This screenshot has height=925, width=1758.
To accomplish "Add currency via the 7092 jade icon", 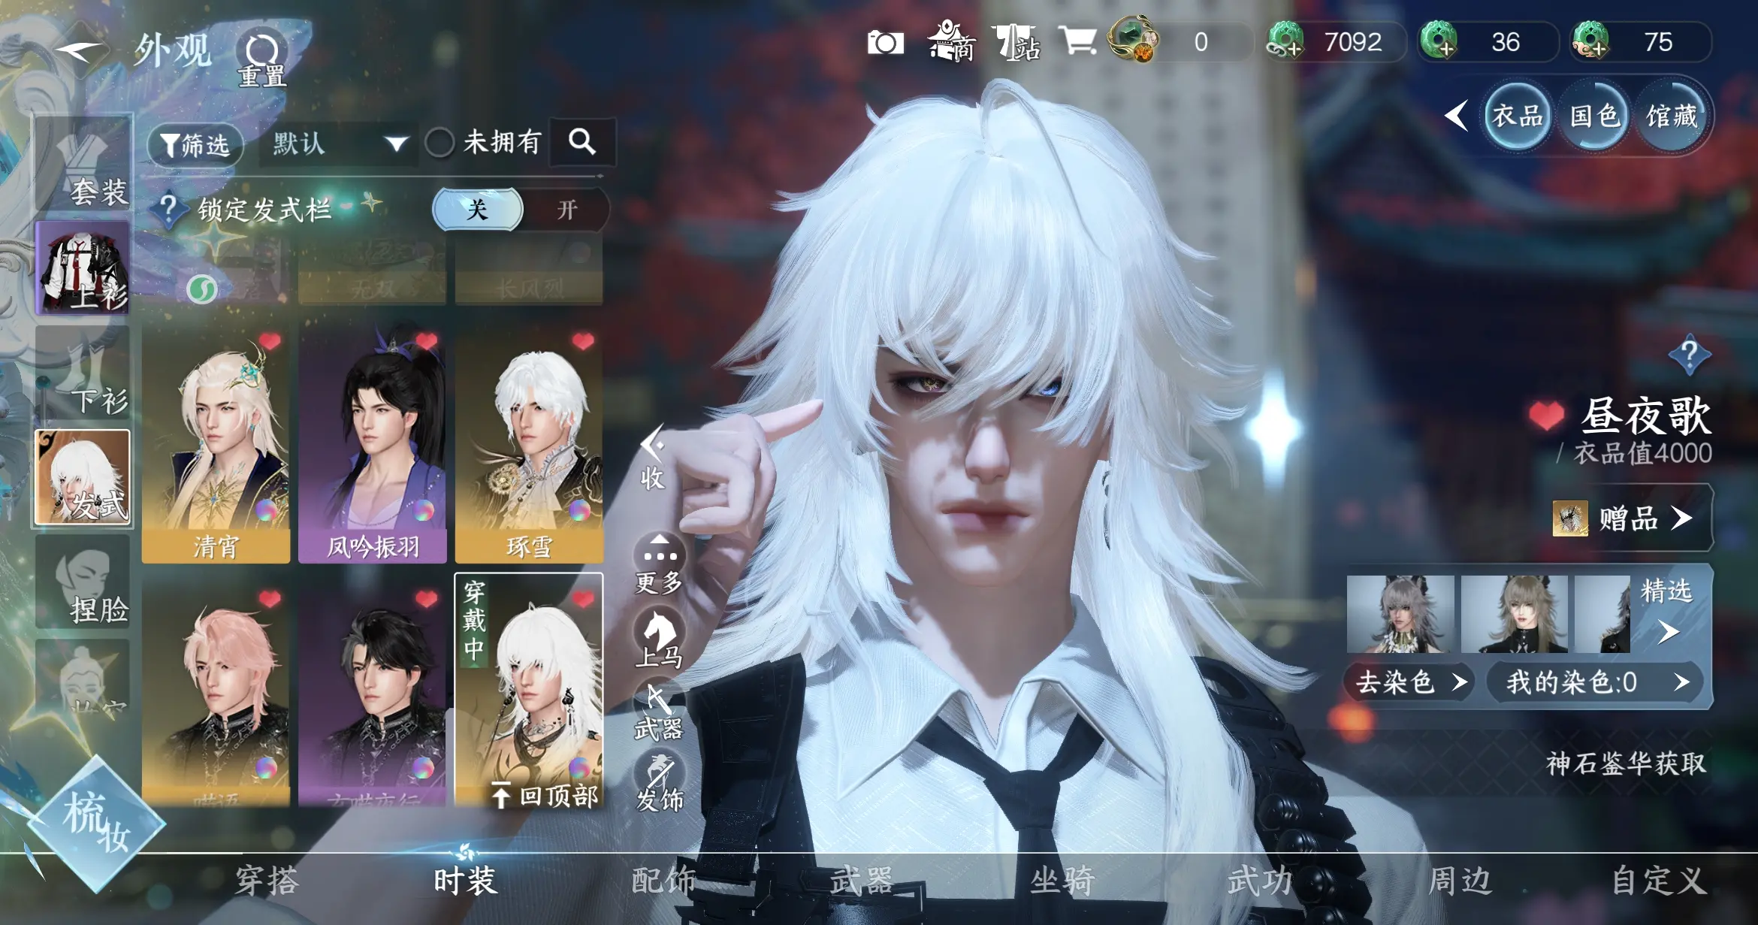I will [x=1286, y=41].
